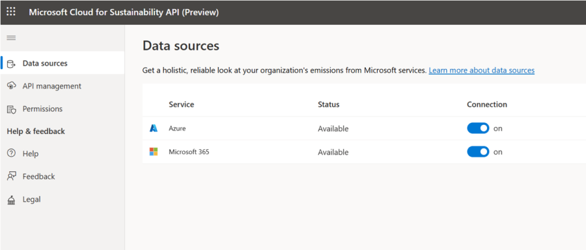Follow Learn more about data sources link
The image size is (586, 250).
click(481, 70)
